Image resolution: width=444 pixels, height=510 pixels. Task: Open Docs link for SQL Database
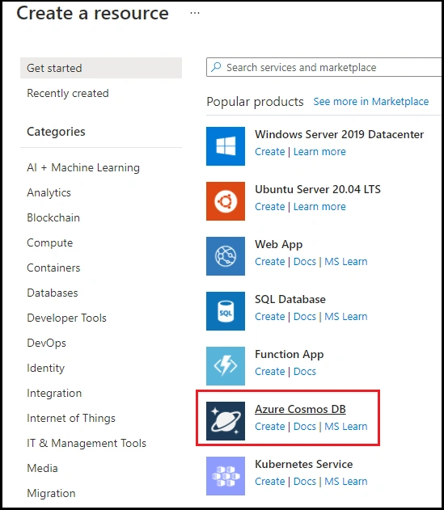click(304, 316)
